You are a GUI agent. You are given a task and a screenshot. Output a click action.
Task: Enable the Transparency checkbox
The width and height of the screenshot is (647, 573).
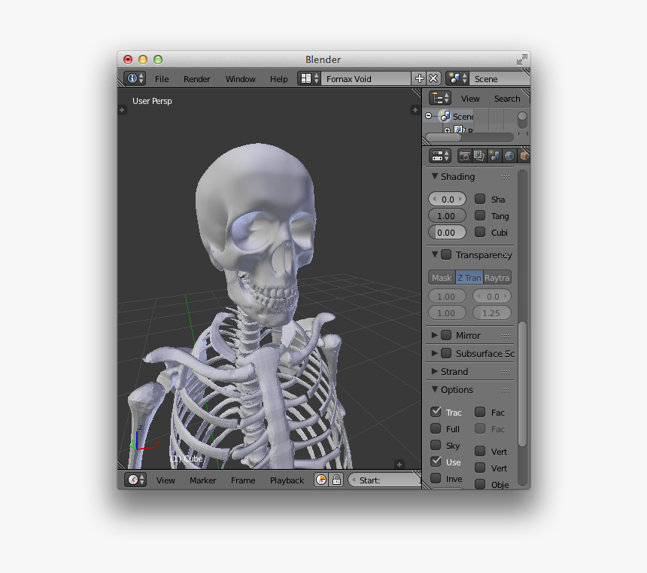coord(446,254)
